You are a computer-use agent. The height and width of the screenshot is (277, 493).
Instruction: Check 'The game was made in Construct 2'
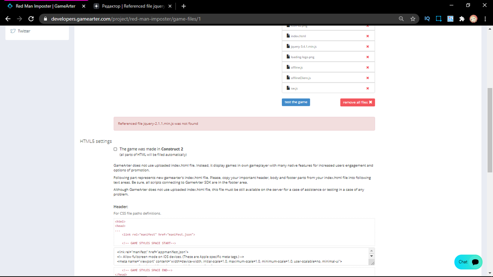(x=115, y=149)
